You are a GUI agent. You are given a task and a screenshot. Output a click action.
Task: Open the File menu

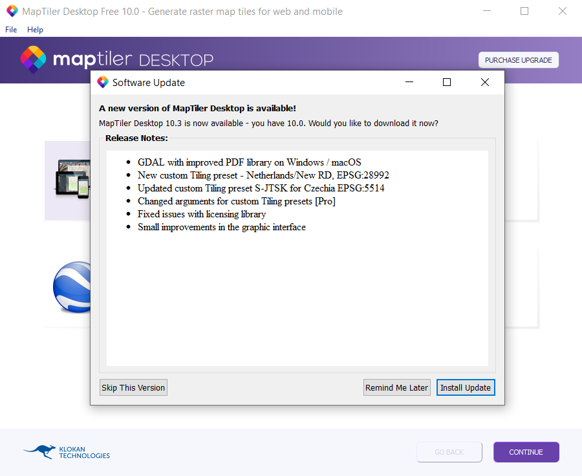10,29
